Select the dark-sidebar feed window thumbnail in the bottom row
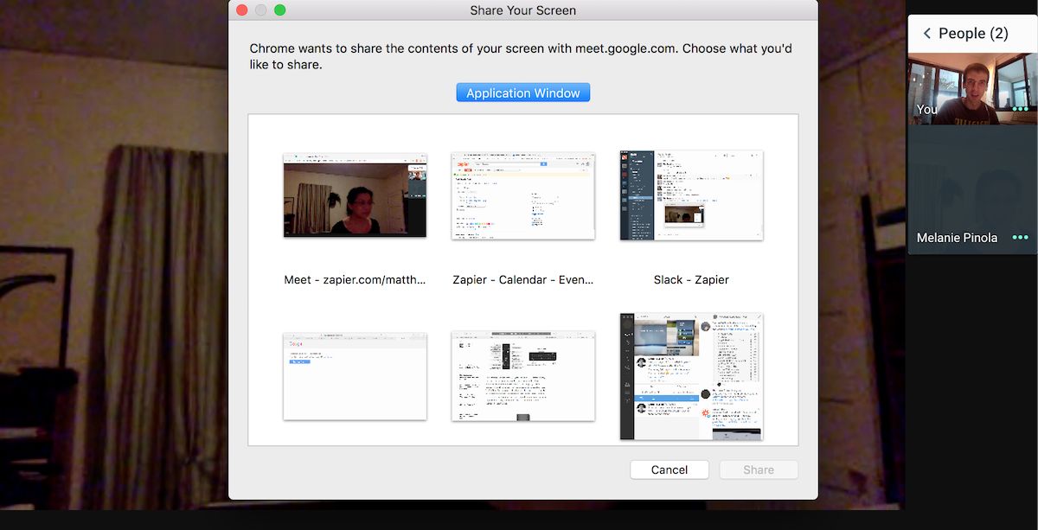This screenshot has width=1038, height=530. click(691, 376)
